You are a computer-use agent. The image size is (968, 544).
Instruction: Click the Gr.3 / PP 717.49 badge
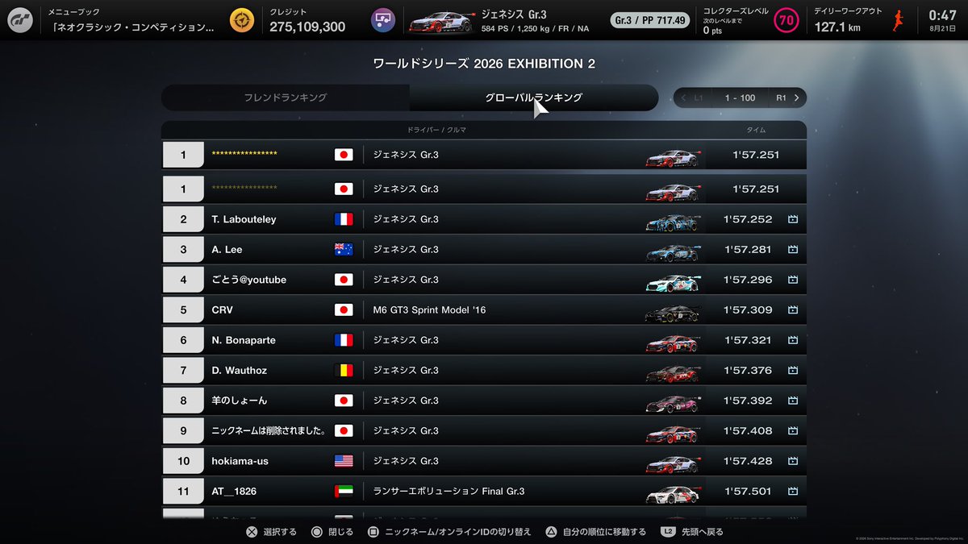[650, 20]
